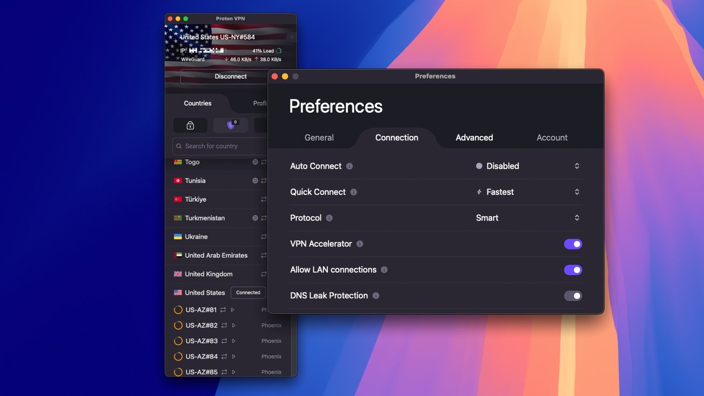Screen dimensions: 704x396
Task: Go to the Account preferences tab
Action: (x=552, y=138)
